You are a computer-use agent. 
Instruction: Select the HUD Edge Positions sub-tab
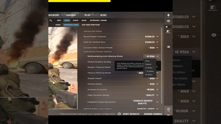pyautogui.click(x=90, y=25)
